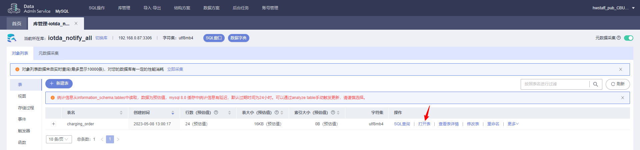The width and height of the screenshot is (640, 150).
Task: Open the 更多 dropdown for charging_order
Action: pos(513,124)
